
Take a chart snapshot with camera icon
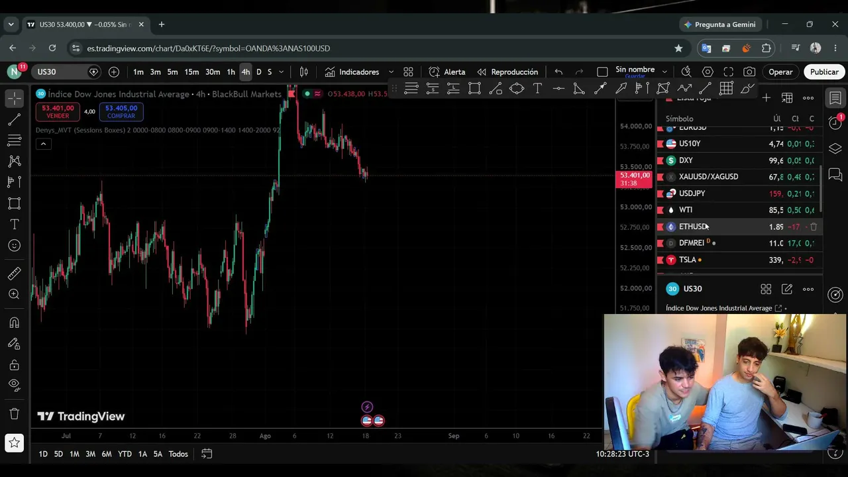(x=749, y=72)
